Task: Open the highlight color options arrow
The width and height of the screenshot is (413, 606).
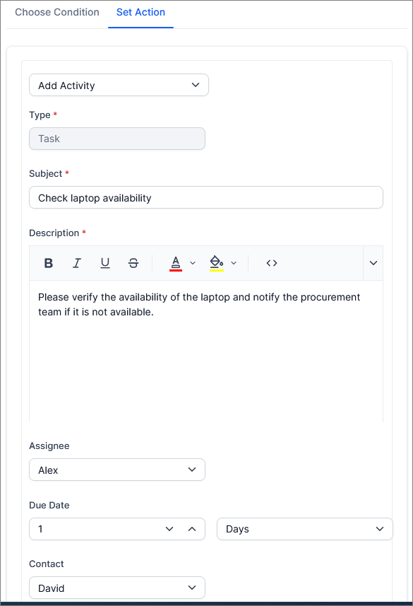Action: [x=234, y=263]
